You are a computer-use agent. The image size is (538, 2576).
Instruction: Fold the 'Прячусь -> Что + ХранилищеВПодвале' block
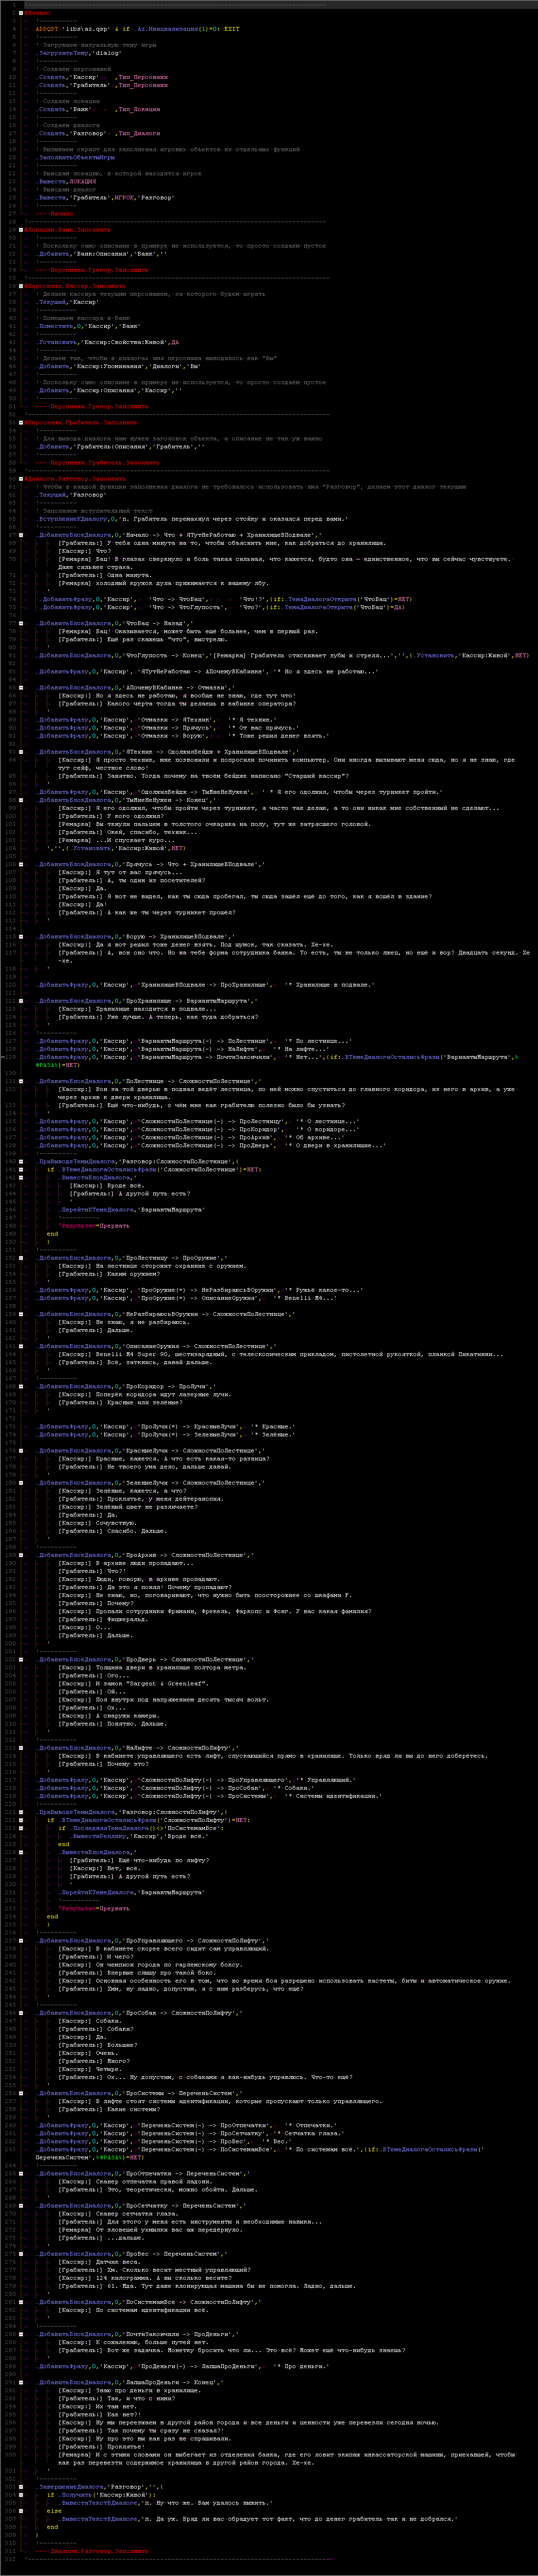pos(20,863)
